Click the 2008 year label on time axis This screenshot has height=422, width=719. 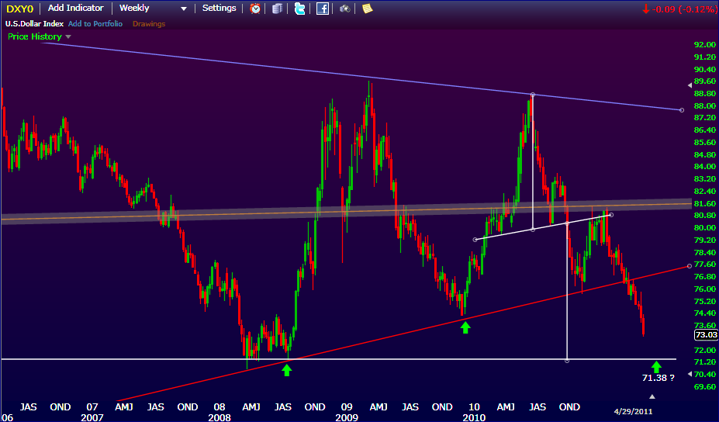coord(220,417)
